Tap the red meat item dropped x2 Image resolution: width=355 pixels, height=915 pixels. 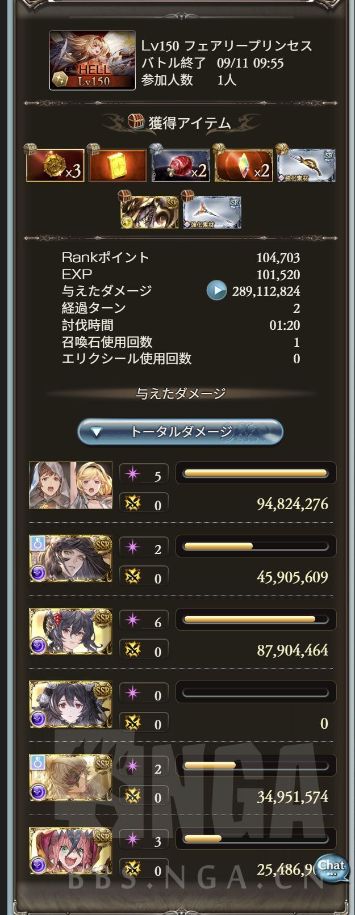click(x=181, y=165)
